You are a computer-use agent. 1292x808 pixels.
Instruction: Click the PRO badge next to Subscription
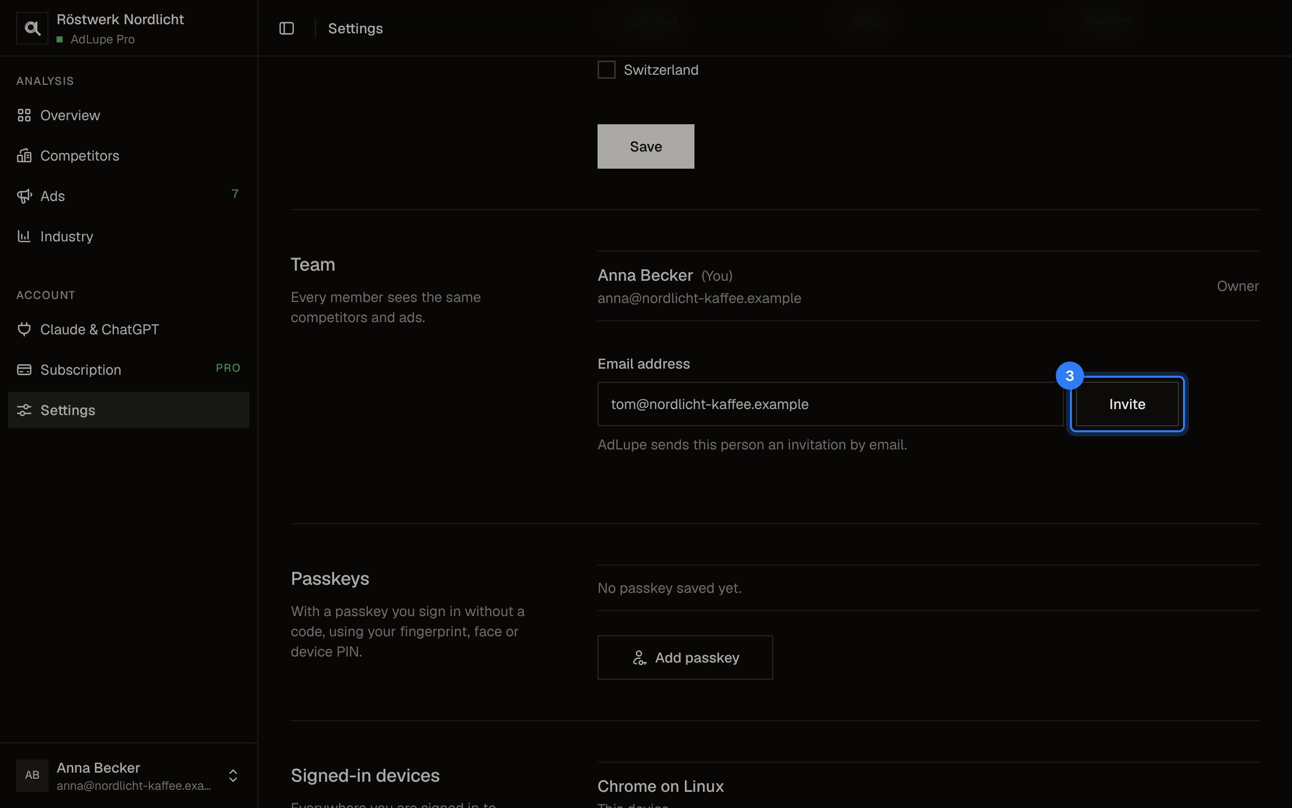[228, 368]
